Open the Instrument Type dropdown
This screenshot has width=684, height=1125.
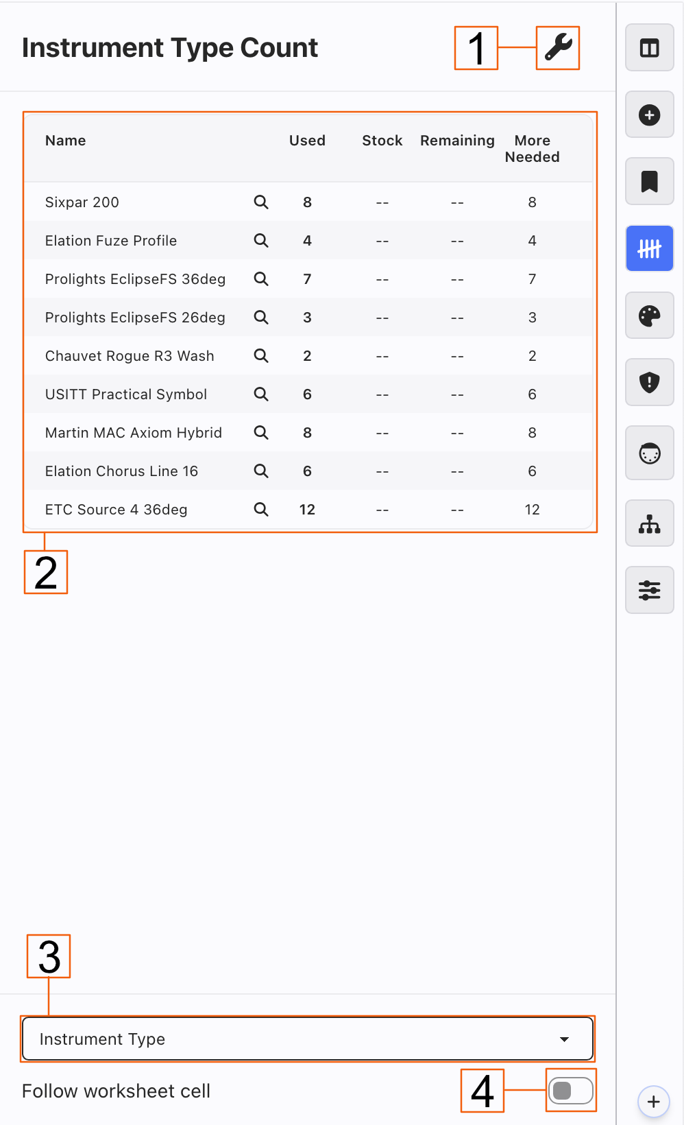point(307,1039)
